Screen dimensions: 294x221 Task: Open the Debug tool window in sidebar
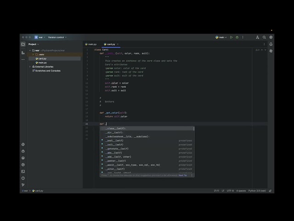pos(23,151)
